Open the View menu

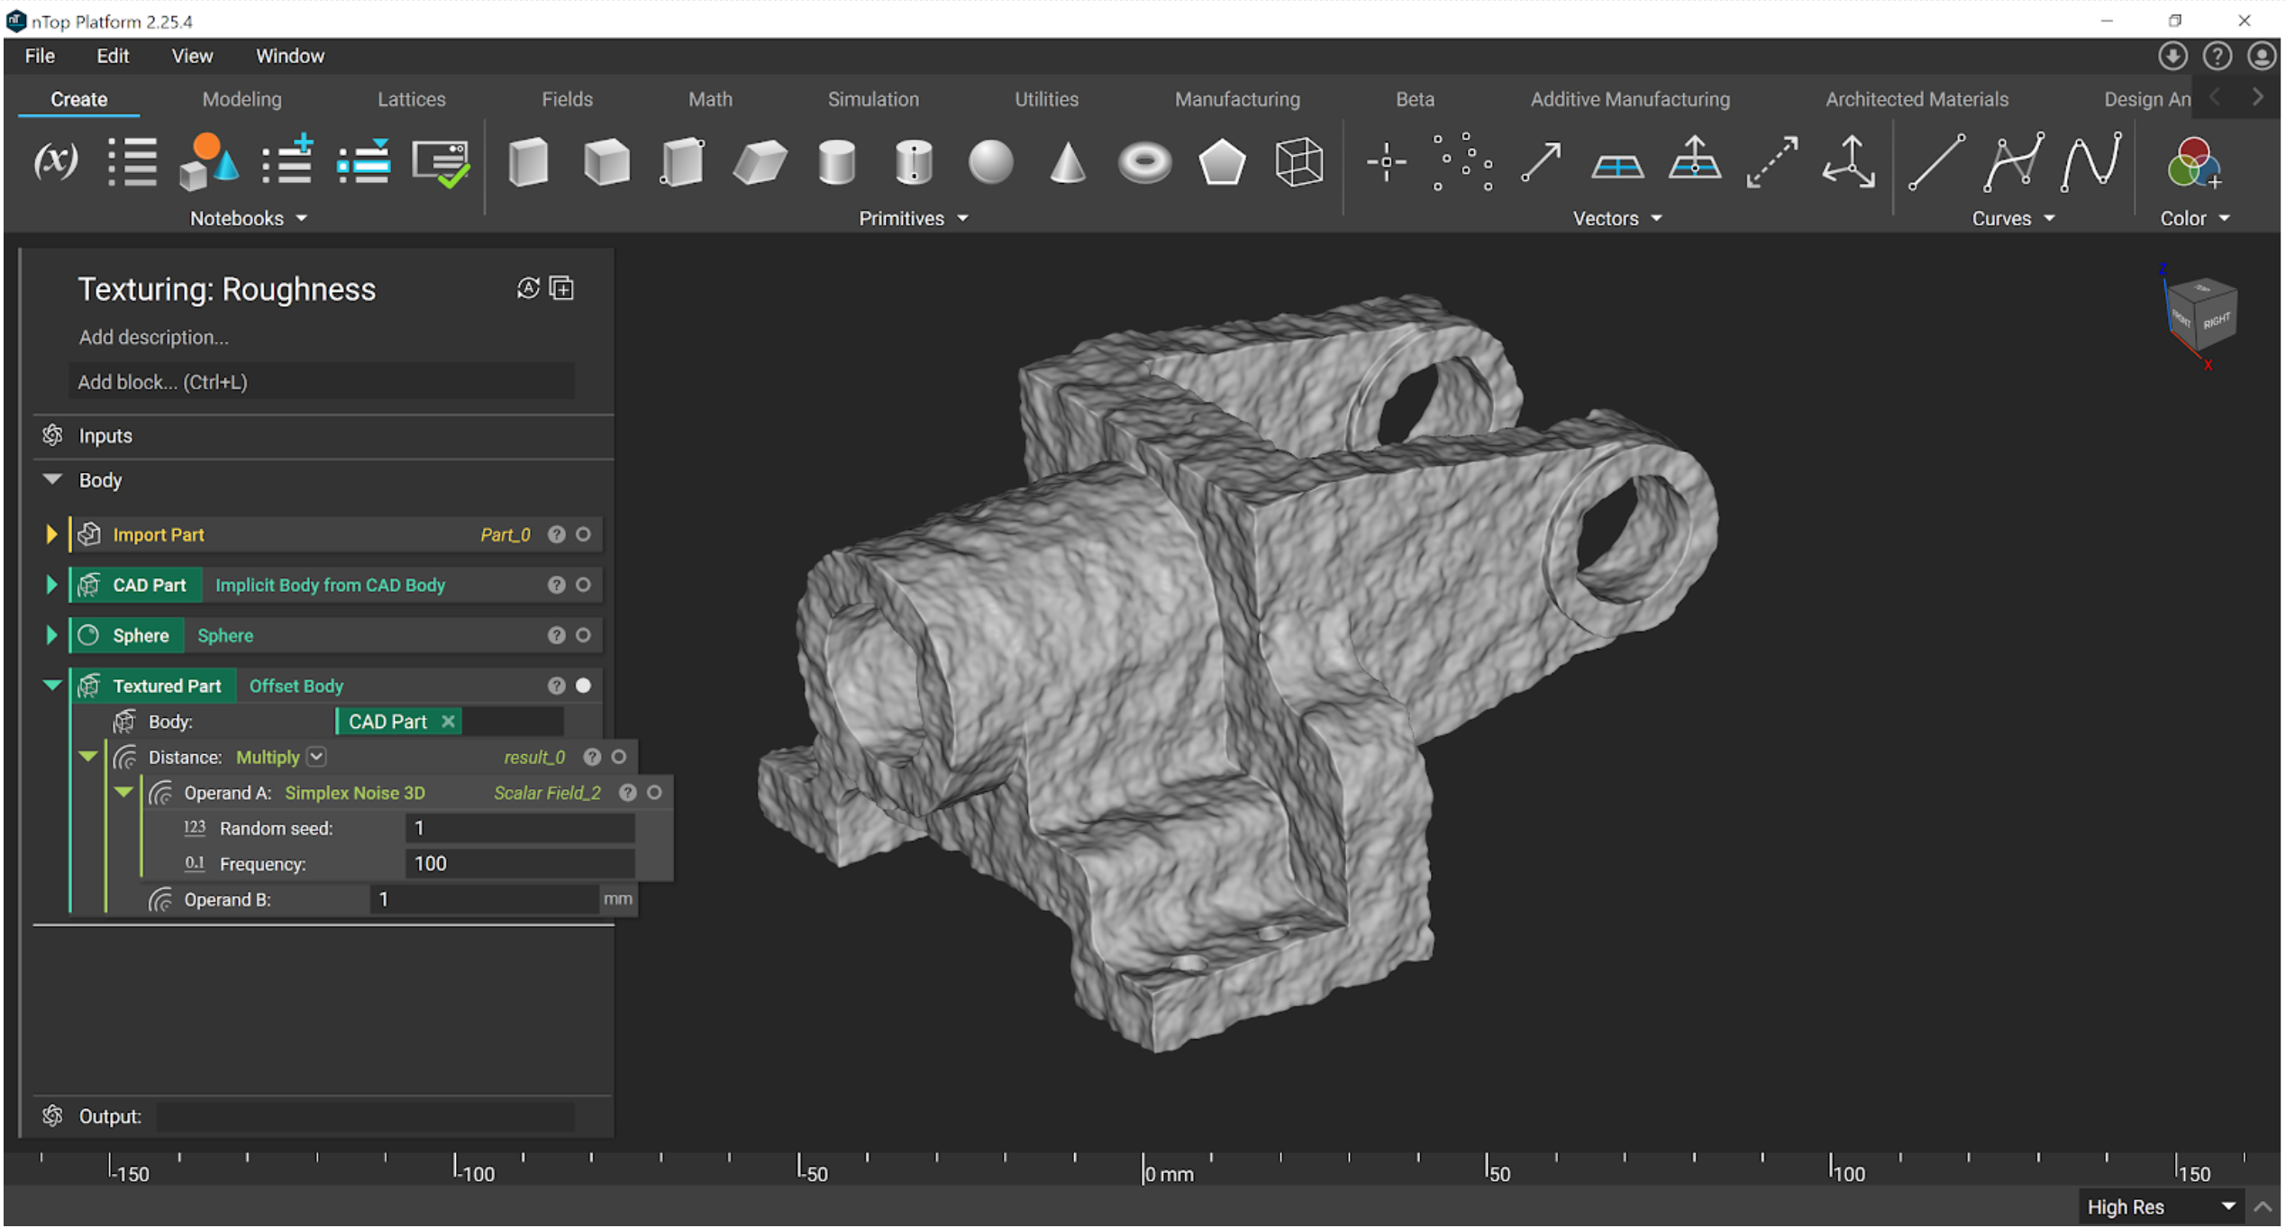pyautogui.click(x=192, y=56)
